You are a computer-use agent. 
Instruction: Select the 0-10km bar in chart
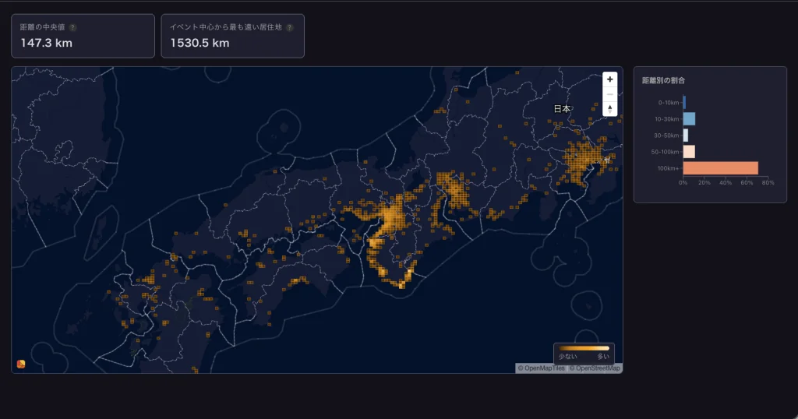point(684,103)
